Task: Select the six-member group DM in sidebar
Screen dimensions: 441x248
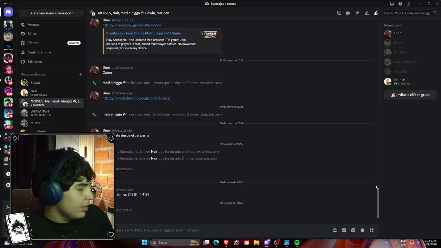Action: click(51, 103)
